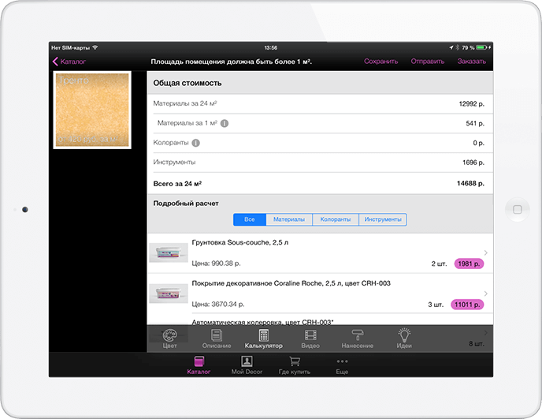Select the Калькулятор calculator icon

tap(263, 338)
